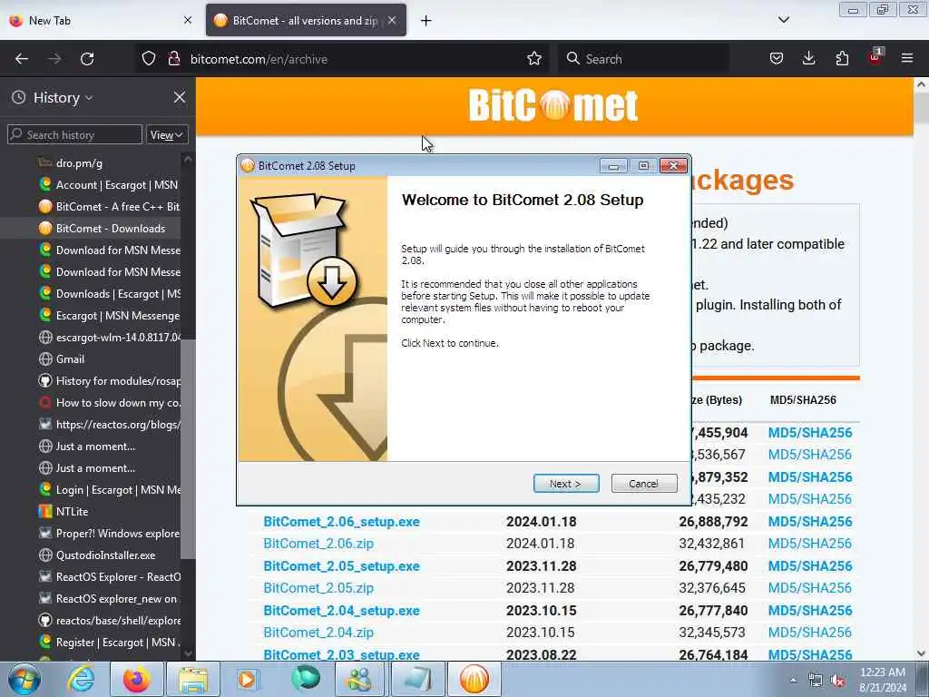Focus the Firefox Search box
The image size is (929, 697).
(x=643, y=59)
